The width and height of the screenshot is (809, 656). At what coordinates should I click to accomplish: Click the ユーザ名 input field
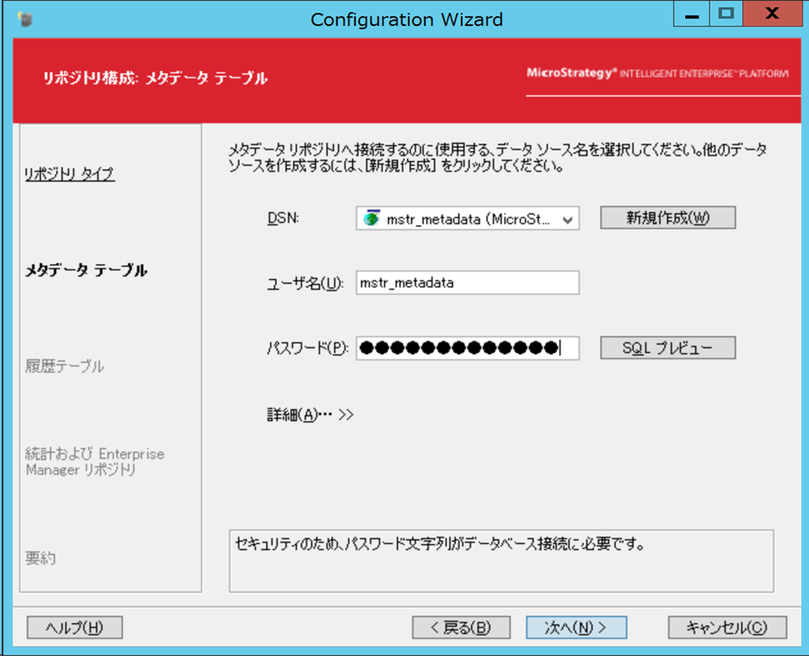click(468, 282)
